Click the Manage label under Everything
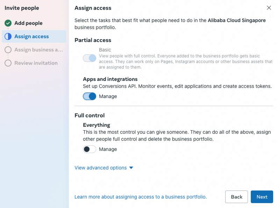 tap(108, 149)
